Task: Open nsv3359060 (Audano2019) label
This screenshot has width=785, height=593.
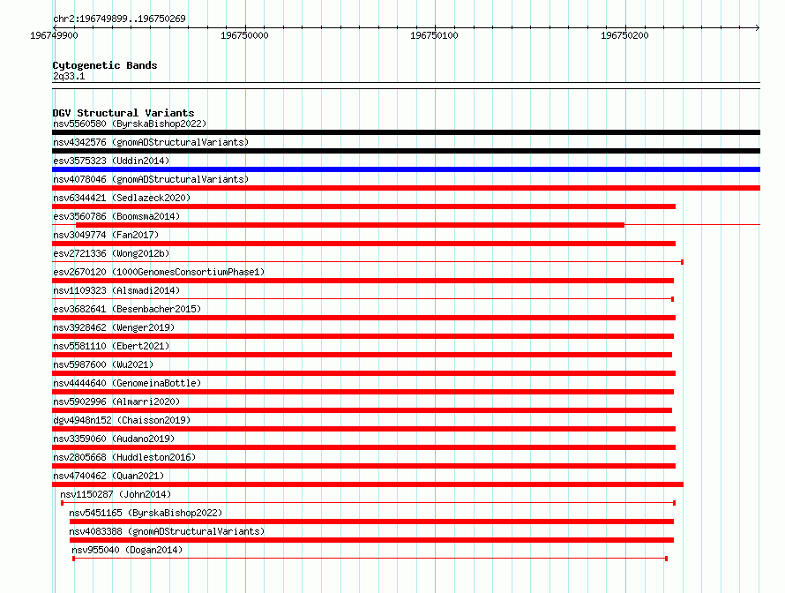Action: (x=114, y=439)
